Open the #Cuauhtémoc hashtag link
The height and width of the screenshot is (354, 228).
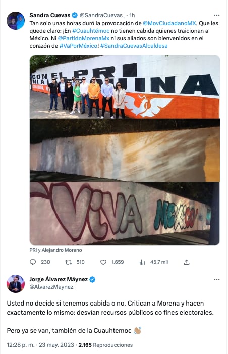pyautogui.click(x=91, y=31)
